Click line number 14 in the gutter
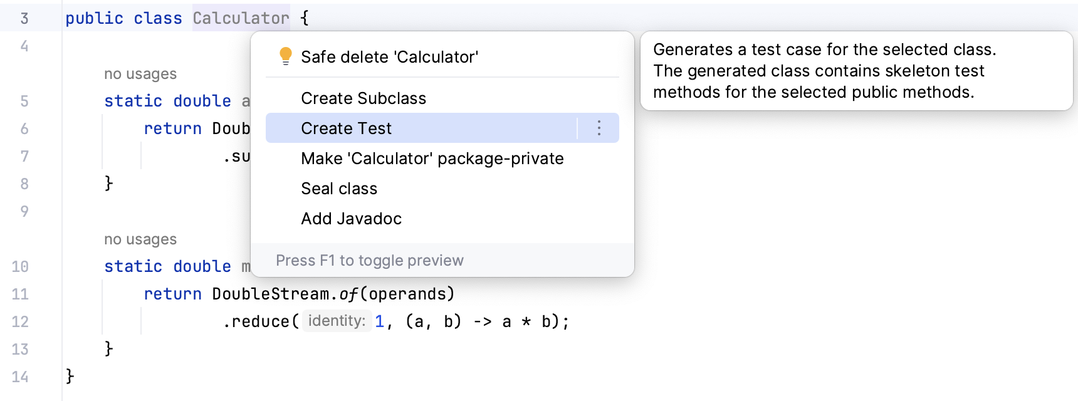 [x=22, y=377]
